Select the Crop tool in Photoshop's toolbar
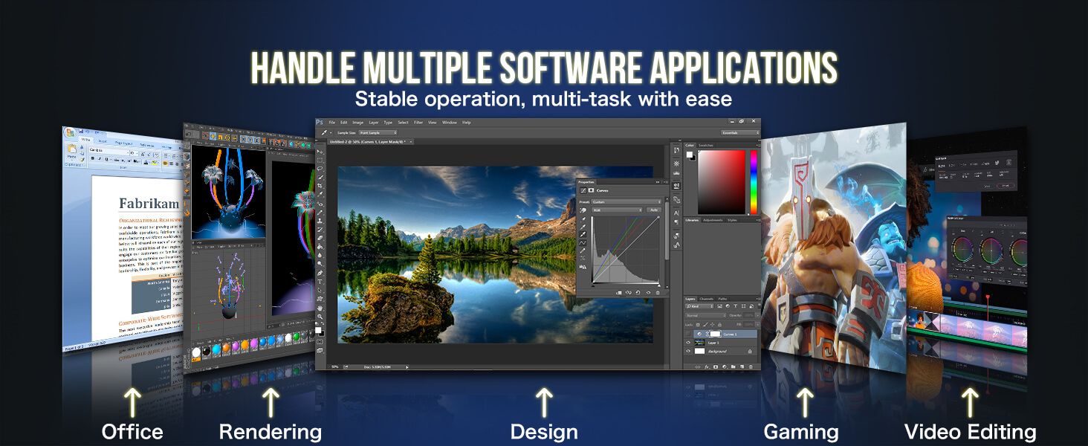The height and width of the screenshot is (446, 1088). click(x=320, y=186)
